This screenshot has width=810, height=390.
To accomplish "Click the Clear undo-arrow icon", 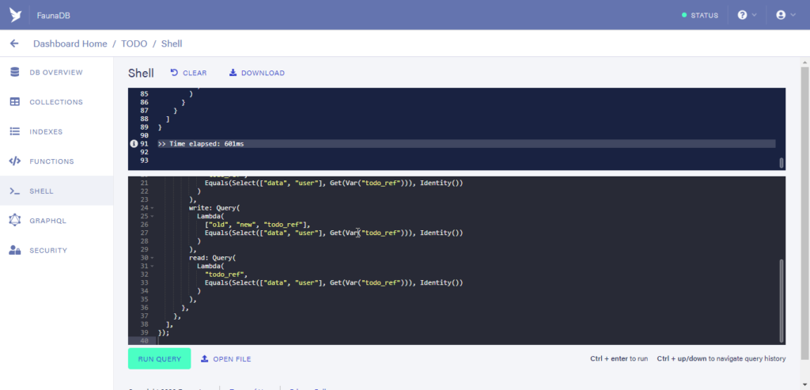I will pos(174,73).
